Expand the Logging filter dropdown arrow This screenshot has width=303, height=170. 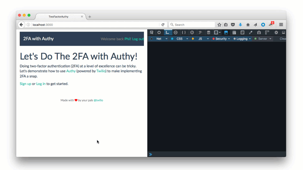[x=250, y=39]
